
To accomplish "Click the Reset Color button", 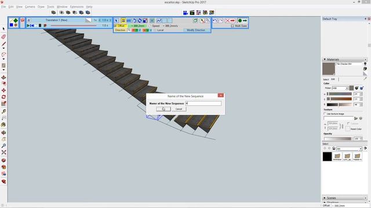I will pos(356,129).
